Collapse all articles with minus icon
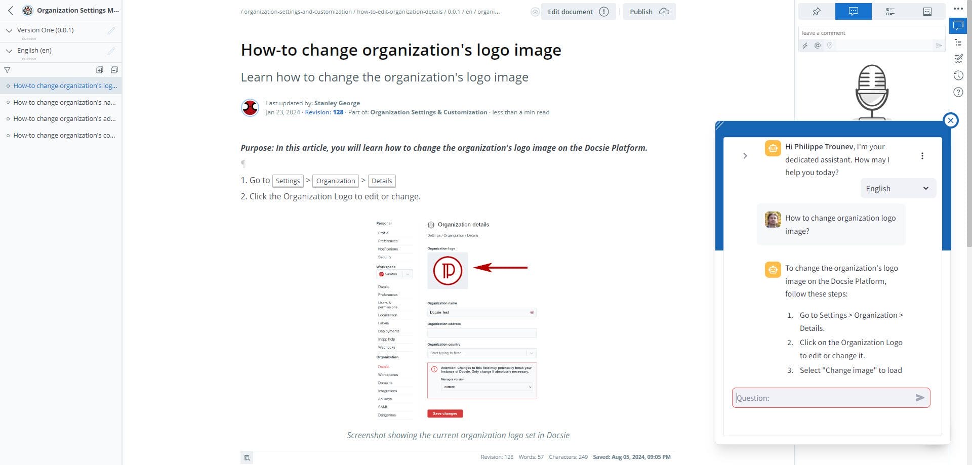The width and height of the screenshot is (972, 465). [x=114, y=70]
